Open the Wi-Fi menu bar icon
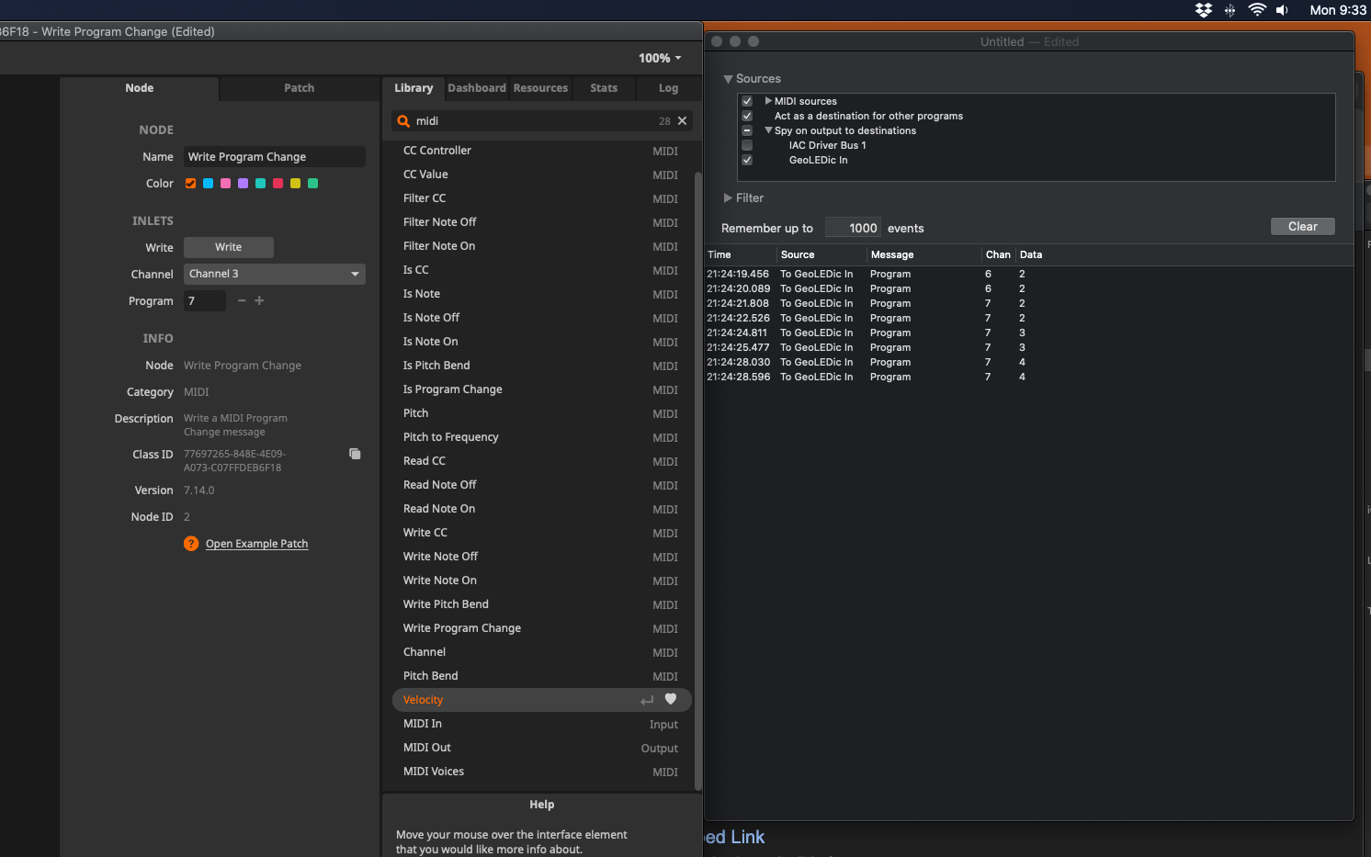 pyautogui.click(x=1257, y=10)
